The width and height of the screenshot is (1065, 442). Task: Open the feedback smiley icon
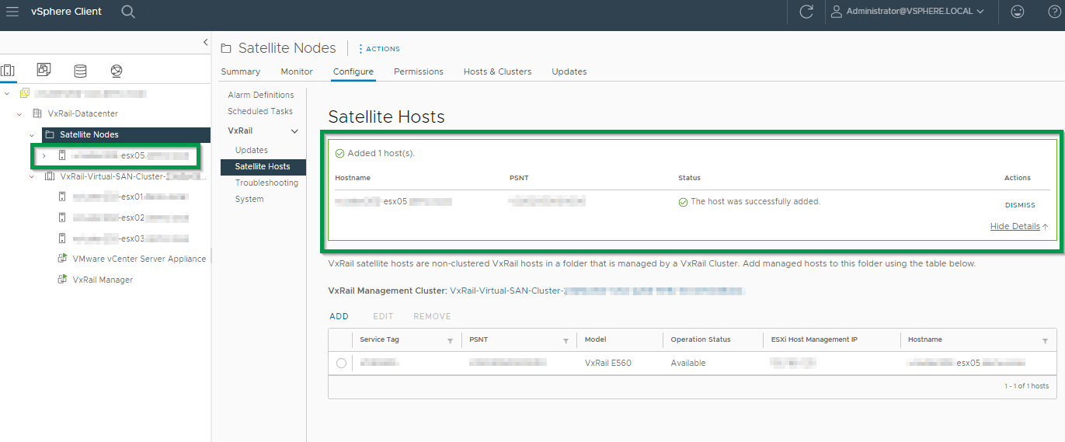(x=1017, y=12)
